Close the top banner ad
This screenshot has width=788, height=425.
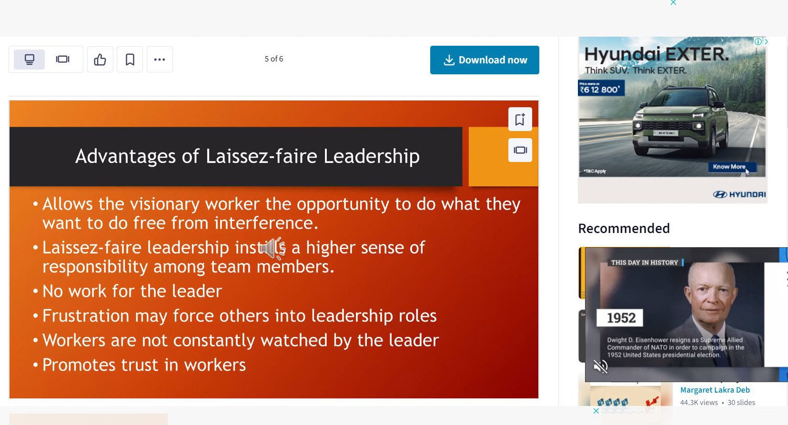click(673, 3)
